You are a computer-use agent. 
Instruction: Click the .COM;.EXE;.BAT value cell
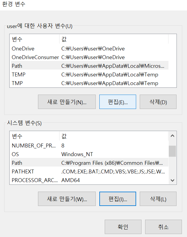113,172
